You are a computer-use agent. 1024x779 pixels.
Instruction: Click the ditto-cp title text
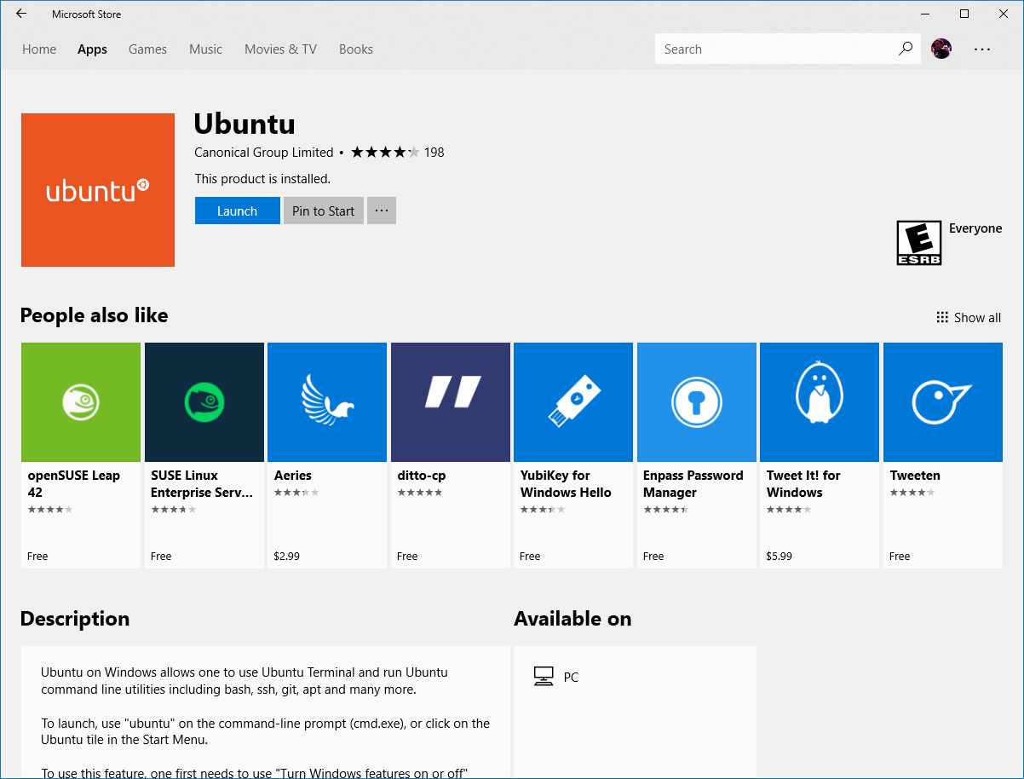point(422,476)
